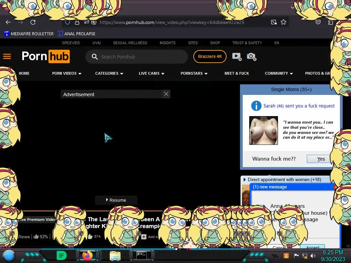This screenshot has height=263, width=351.
Task: Click the blue info icon in side ad
Action: [x=256, y=106]
